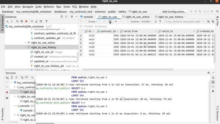Image resolution: width=220 pixels, height=124 pixels.
Task: Open the my_contracts_test.public.right target dropdown
Action: point(185,21)
